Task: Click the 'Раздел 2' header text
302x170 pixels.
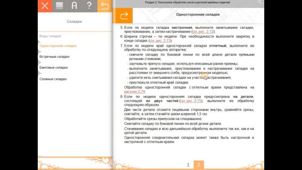Action: (187, 2)
